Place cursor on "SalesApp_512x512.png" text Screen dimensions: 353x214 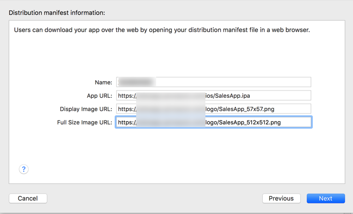[x=249, y=122]
